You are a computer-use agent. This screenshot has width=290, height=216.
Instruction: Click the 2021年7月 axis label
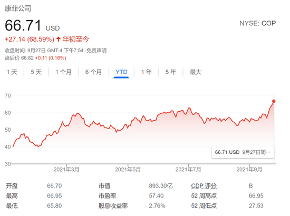[188, 170]
